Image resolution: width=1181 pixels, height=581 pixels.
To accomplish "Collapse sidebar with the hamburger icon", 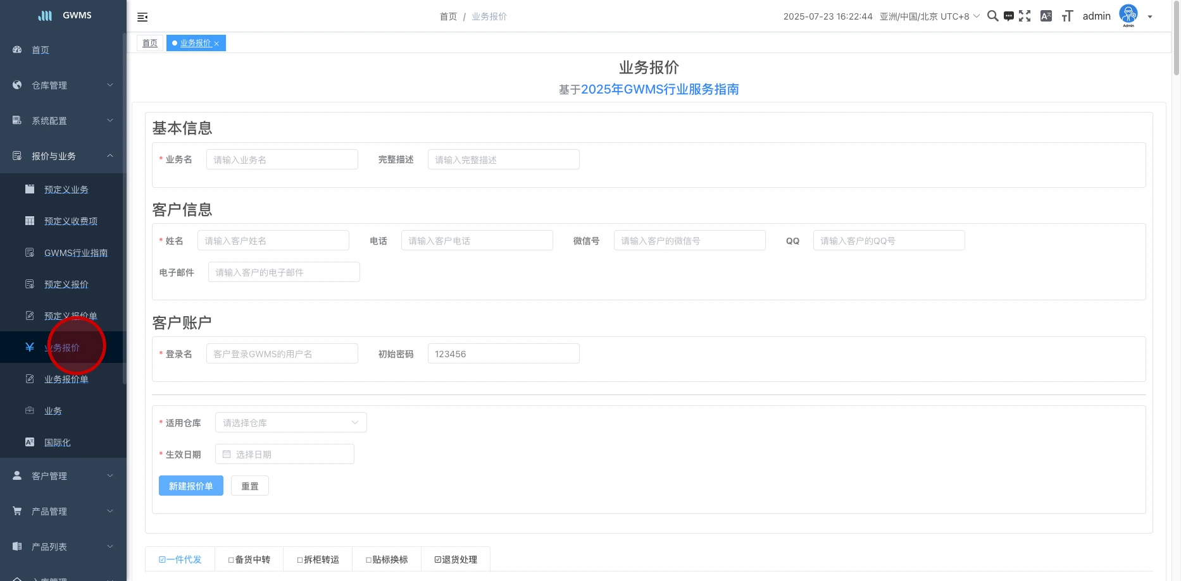I will (142, 17).
